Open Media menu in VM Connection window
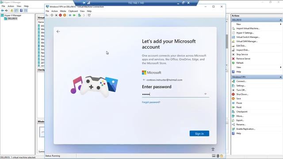The height and width of the screenshot is (159, 283). [63, 11]
